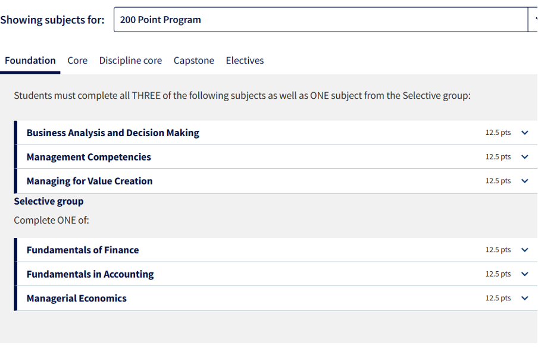Open the Capstone tab
The width and height of the screenshot is (538, 358).
pyautogui.click(x=193, y=61)
